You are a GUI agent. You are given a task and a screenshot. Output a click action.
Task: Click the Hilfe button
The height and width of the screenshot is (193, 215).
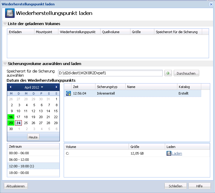point(199,186)
